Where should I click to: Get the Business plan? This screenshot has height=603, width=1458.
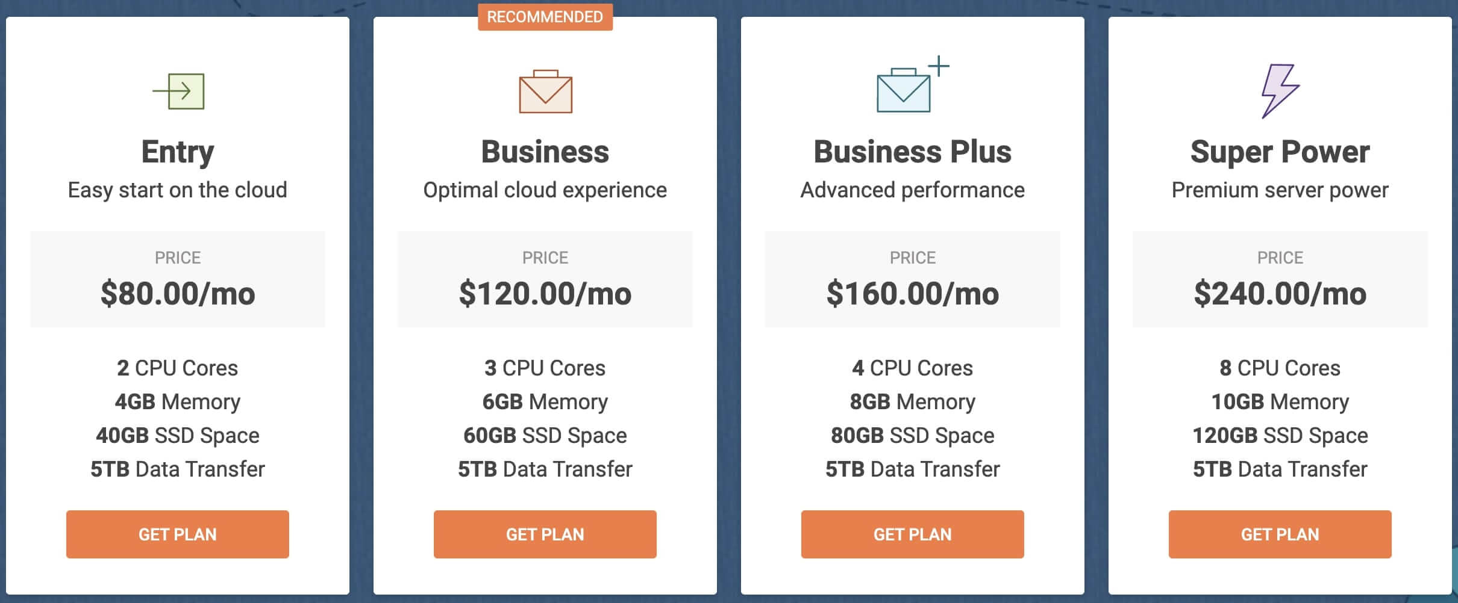tap(545, 534)
